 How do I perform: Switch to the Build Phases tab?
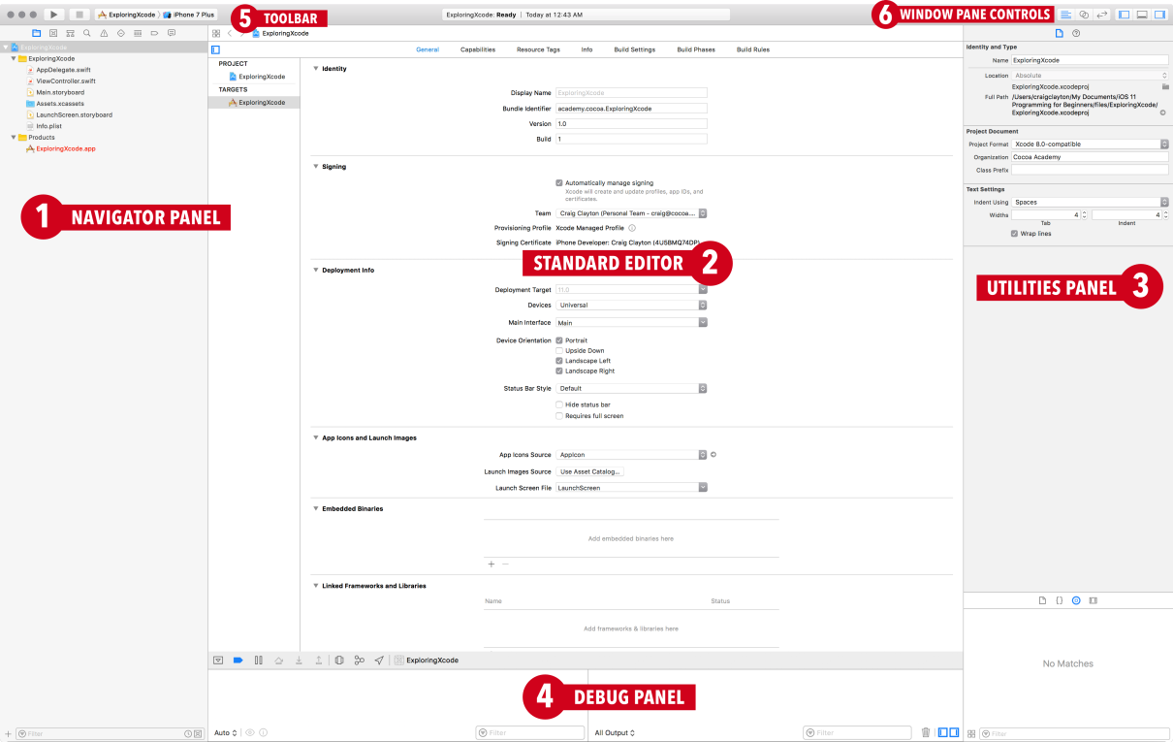(696, 49)
